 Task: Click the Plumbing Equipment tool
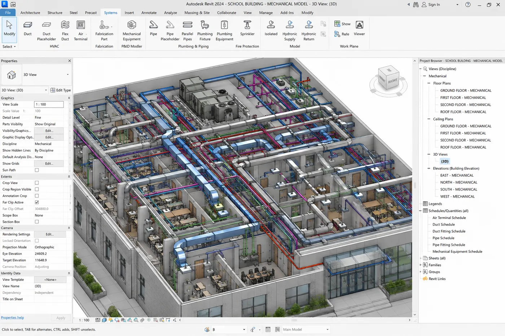tap(224, 30)
